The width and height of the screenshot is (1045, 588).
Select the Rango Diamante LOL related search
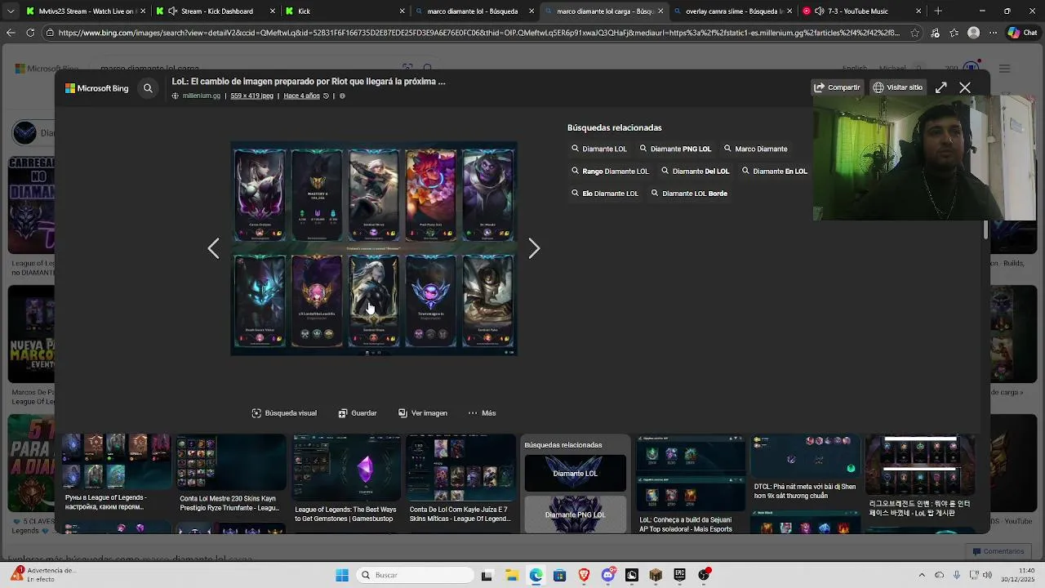pos(610,171)
